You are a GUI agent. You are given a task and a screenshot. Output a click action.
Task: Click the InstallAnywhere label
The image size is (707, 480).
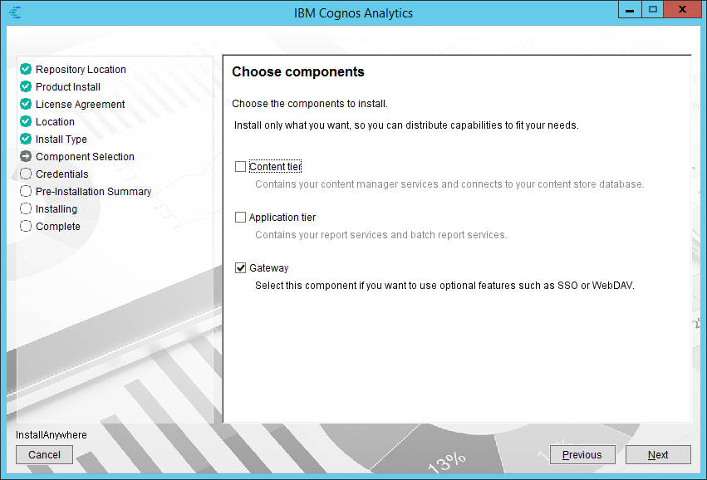[x=52, y=435]
